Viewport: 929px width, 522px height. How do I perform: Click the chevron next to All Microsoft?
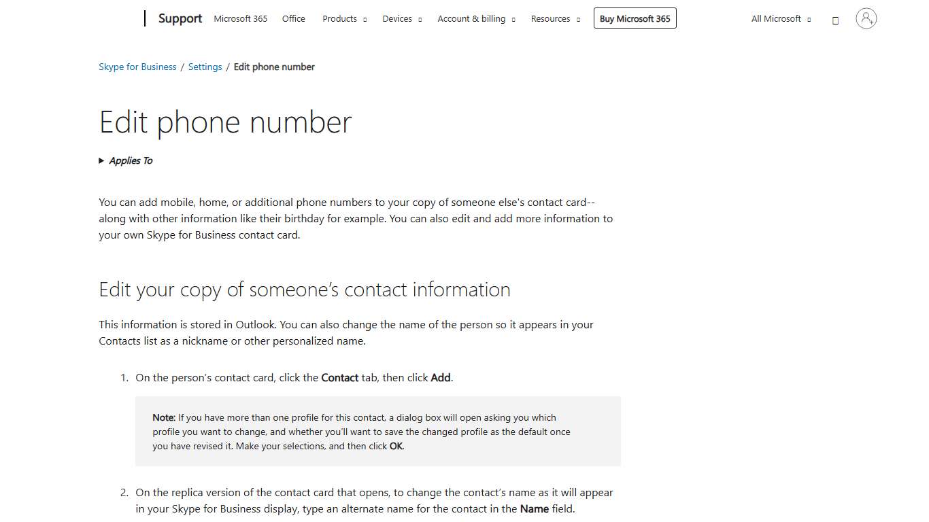[x=808, y=19]
